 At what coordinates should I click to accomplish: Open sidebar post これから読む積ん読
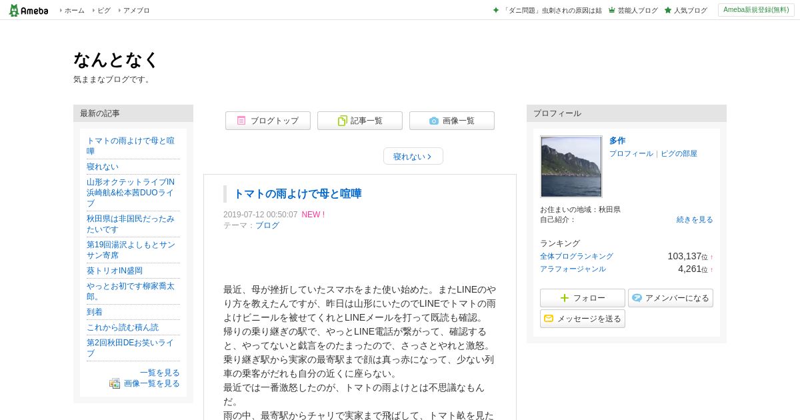123,327
